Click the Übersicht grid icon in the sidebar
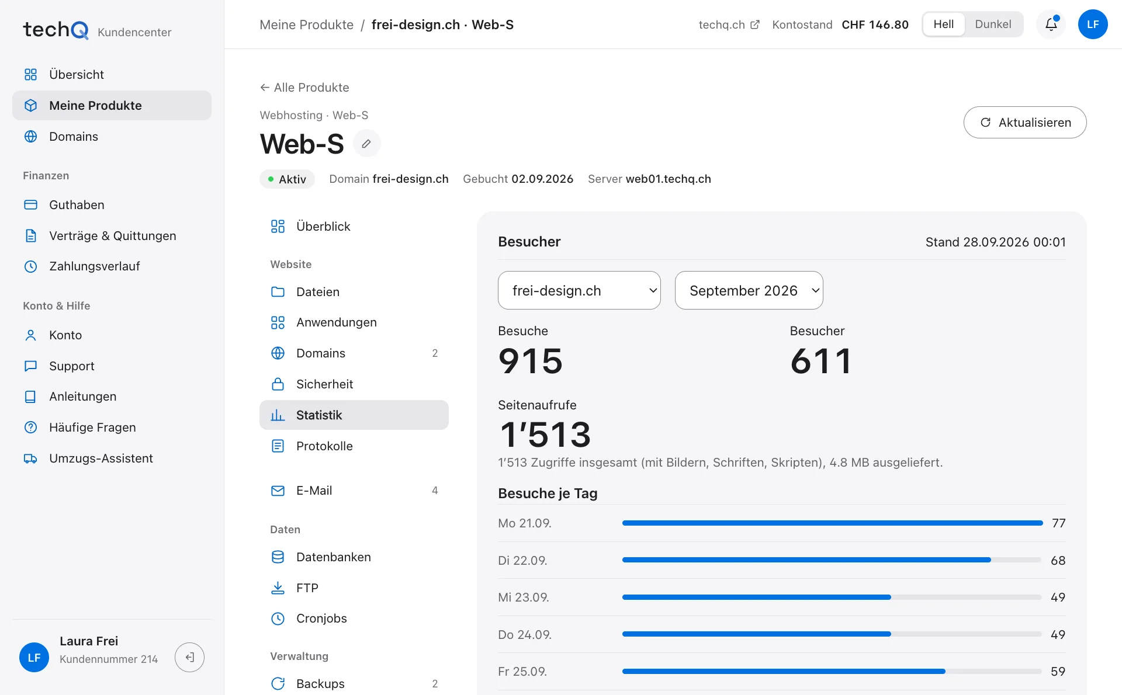The width and height of the screenshot is (1122, 695). [31, 75]
